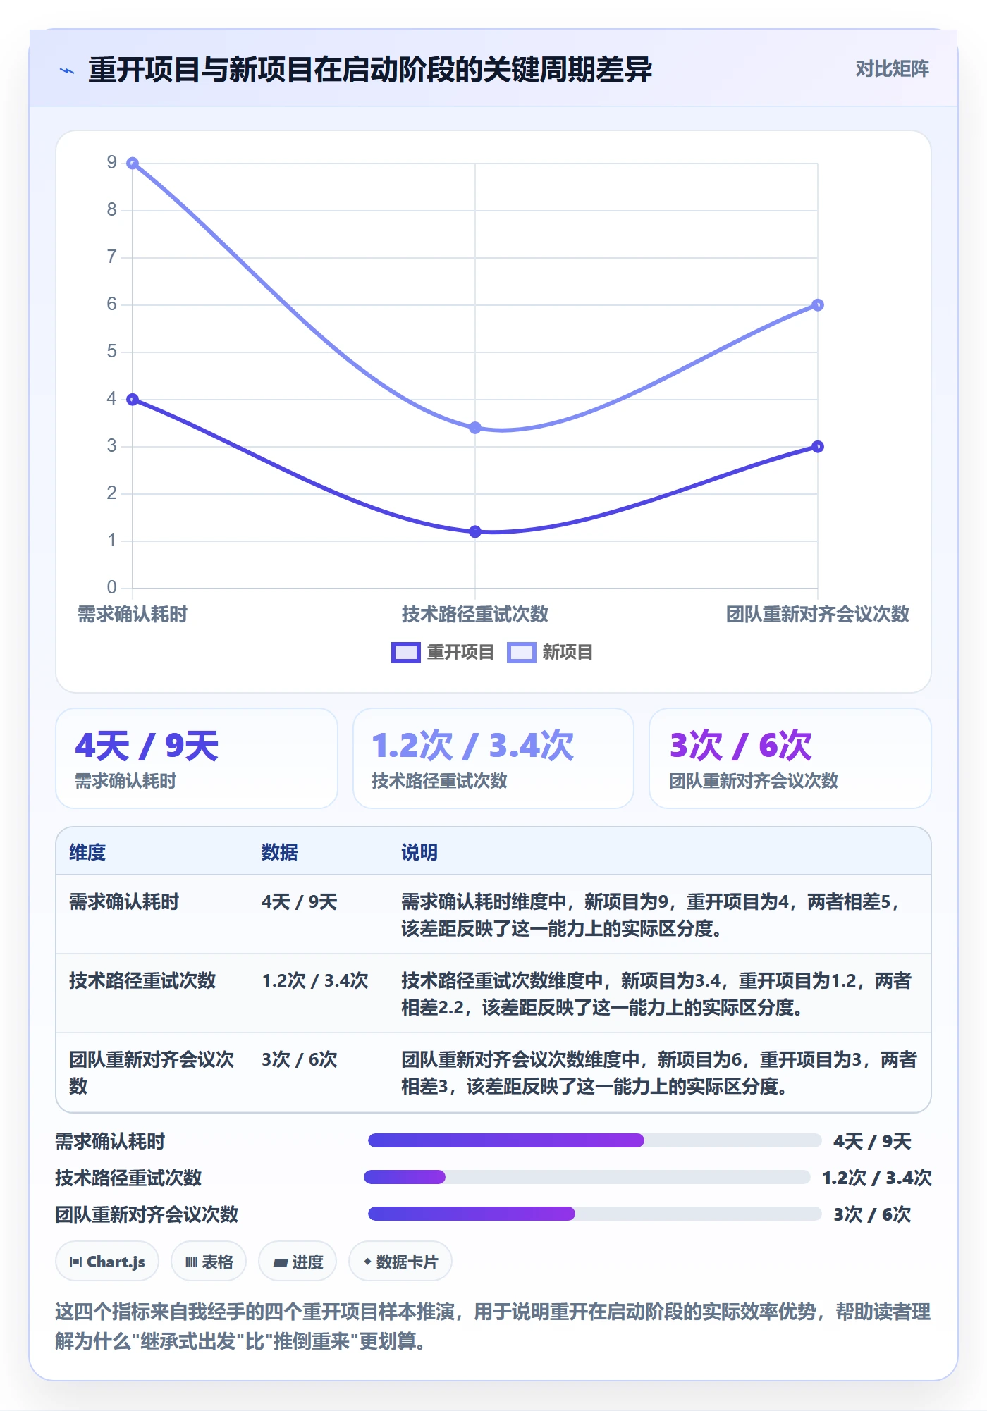Open the 1.2次 / 3.4次 data card
This screenshot has width=987, height=1411.
(493, 758)
